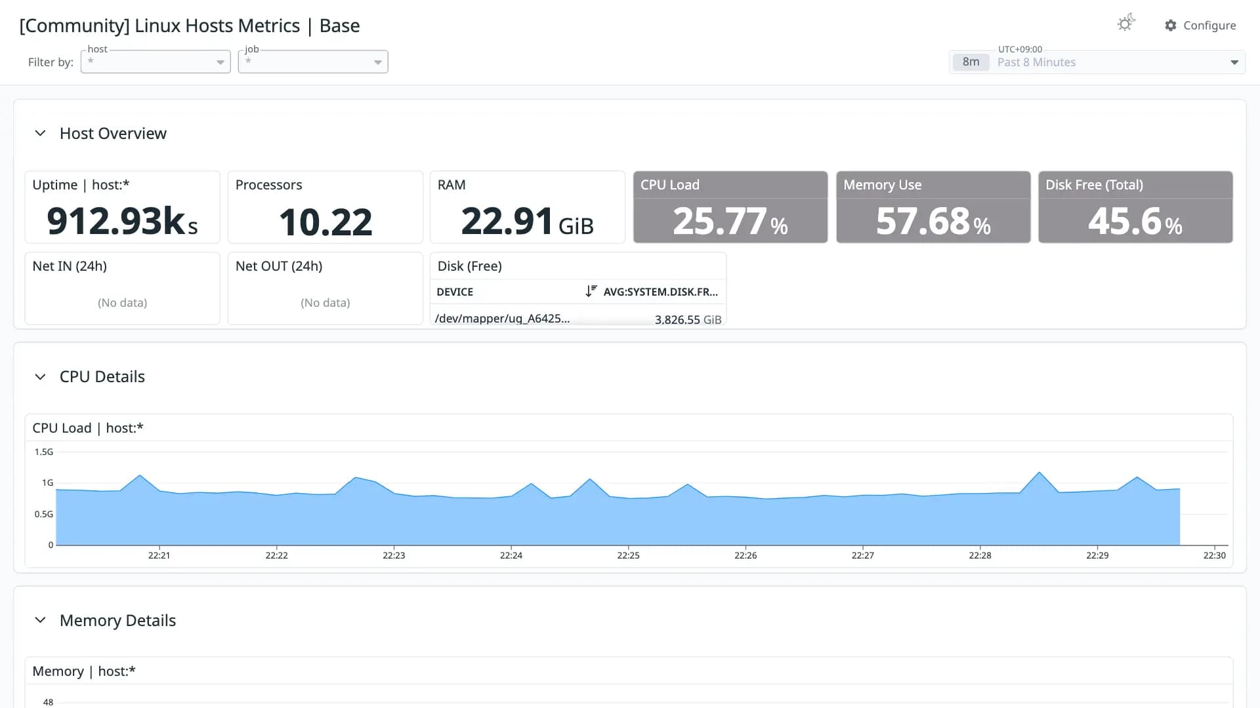Open the Past 8 Minutes time range dropdown

[1097, 62]
